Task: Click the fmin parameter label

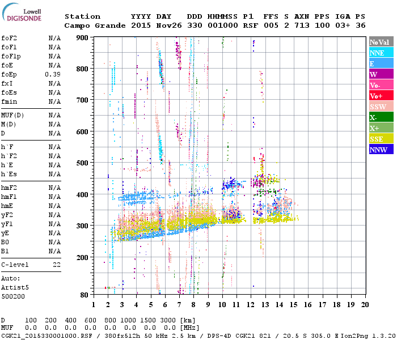Action: 9,101
